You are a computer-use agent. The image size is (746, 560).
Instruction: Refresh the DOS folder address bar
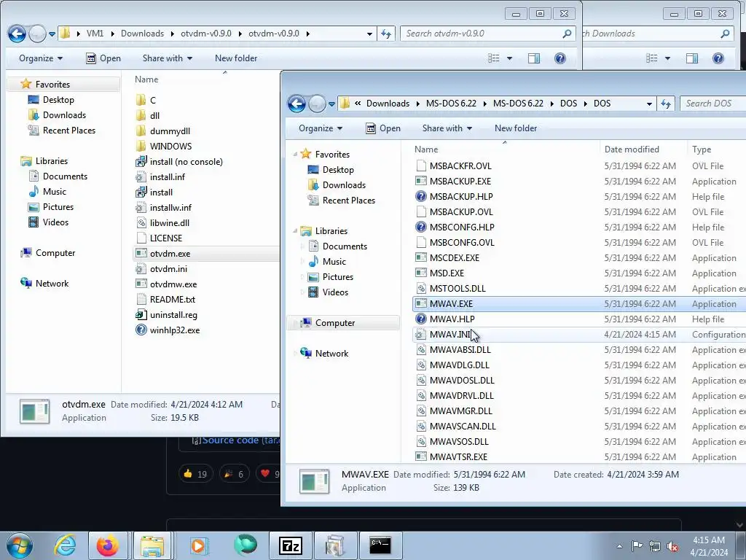pyautogui.click(x=666, y=104)
